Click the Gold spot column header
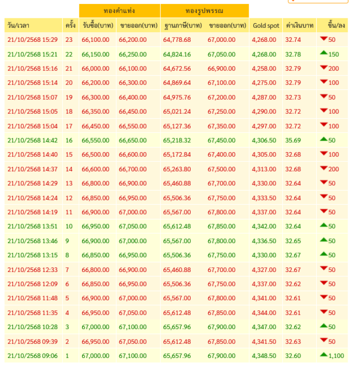 (266, 26)
